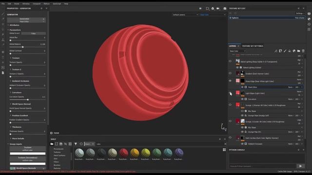Add a folder to the layer stack

pos(299,51)
